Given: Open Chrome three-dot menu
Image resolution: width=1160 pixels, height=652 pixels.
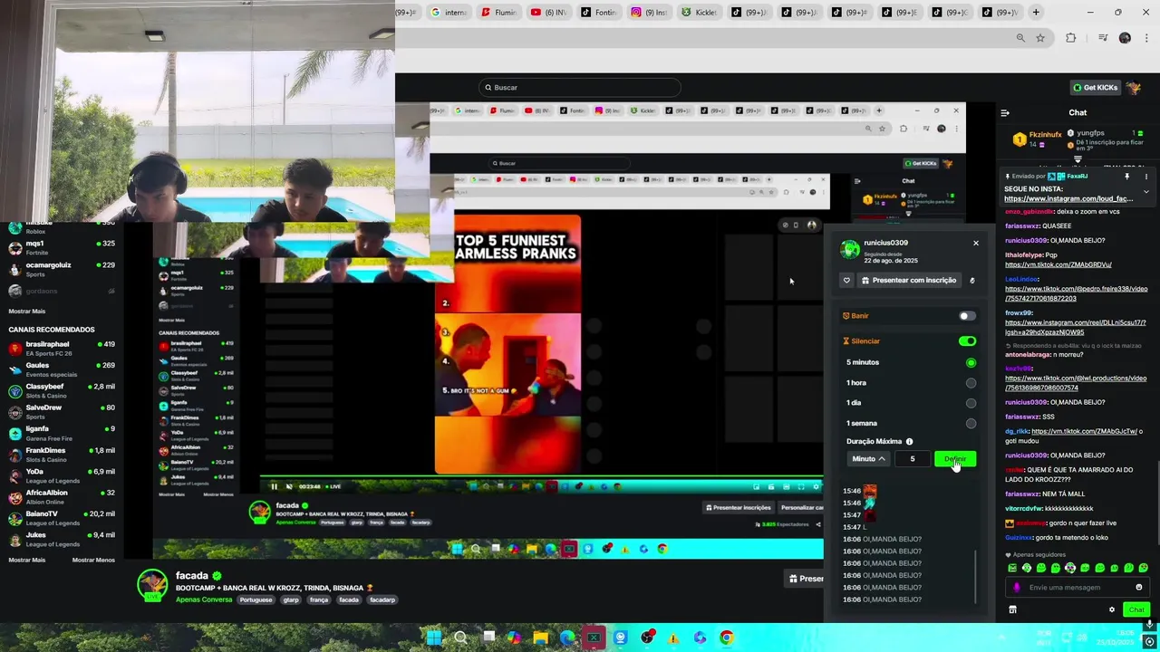Looking at the screenshot, I should click(x=1145, y=38).
